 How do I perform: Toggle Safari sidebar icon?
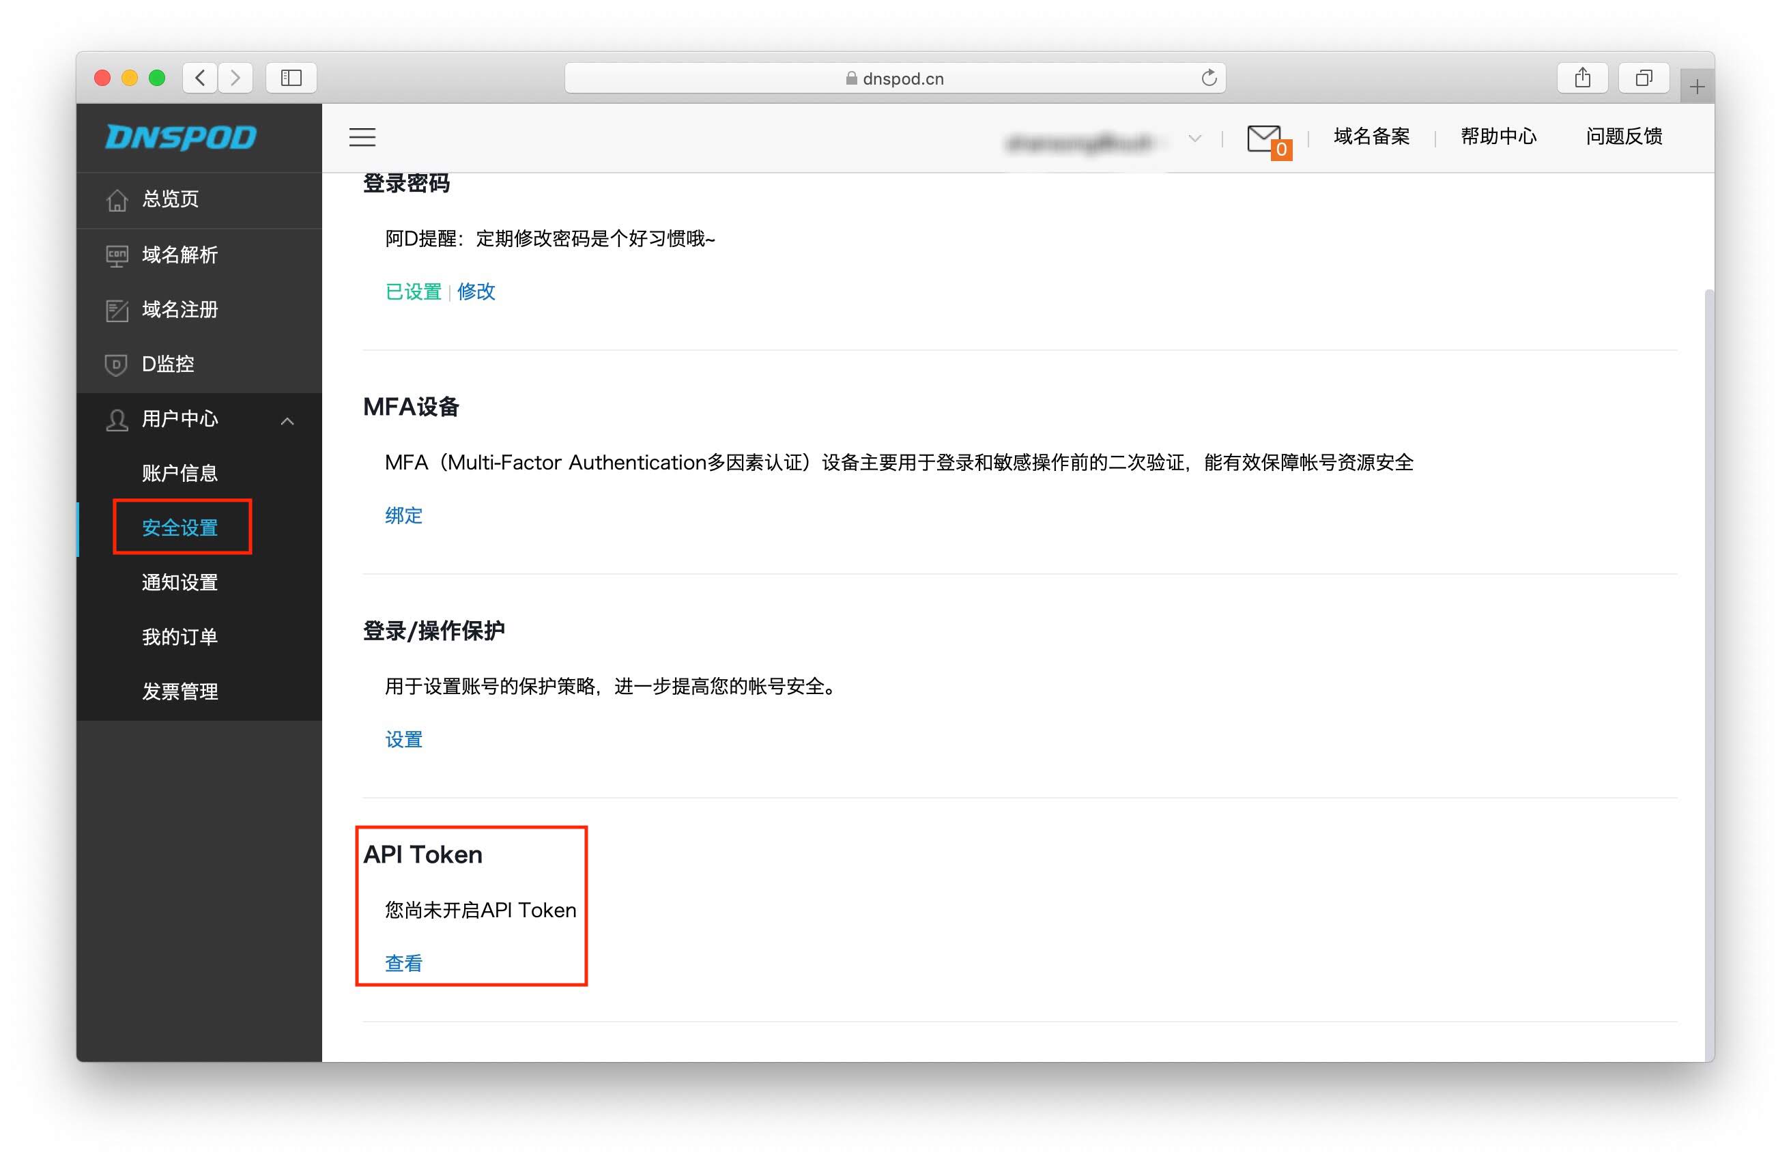(x=291, y=78)
